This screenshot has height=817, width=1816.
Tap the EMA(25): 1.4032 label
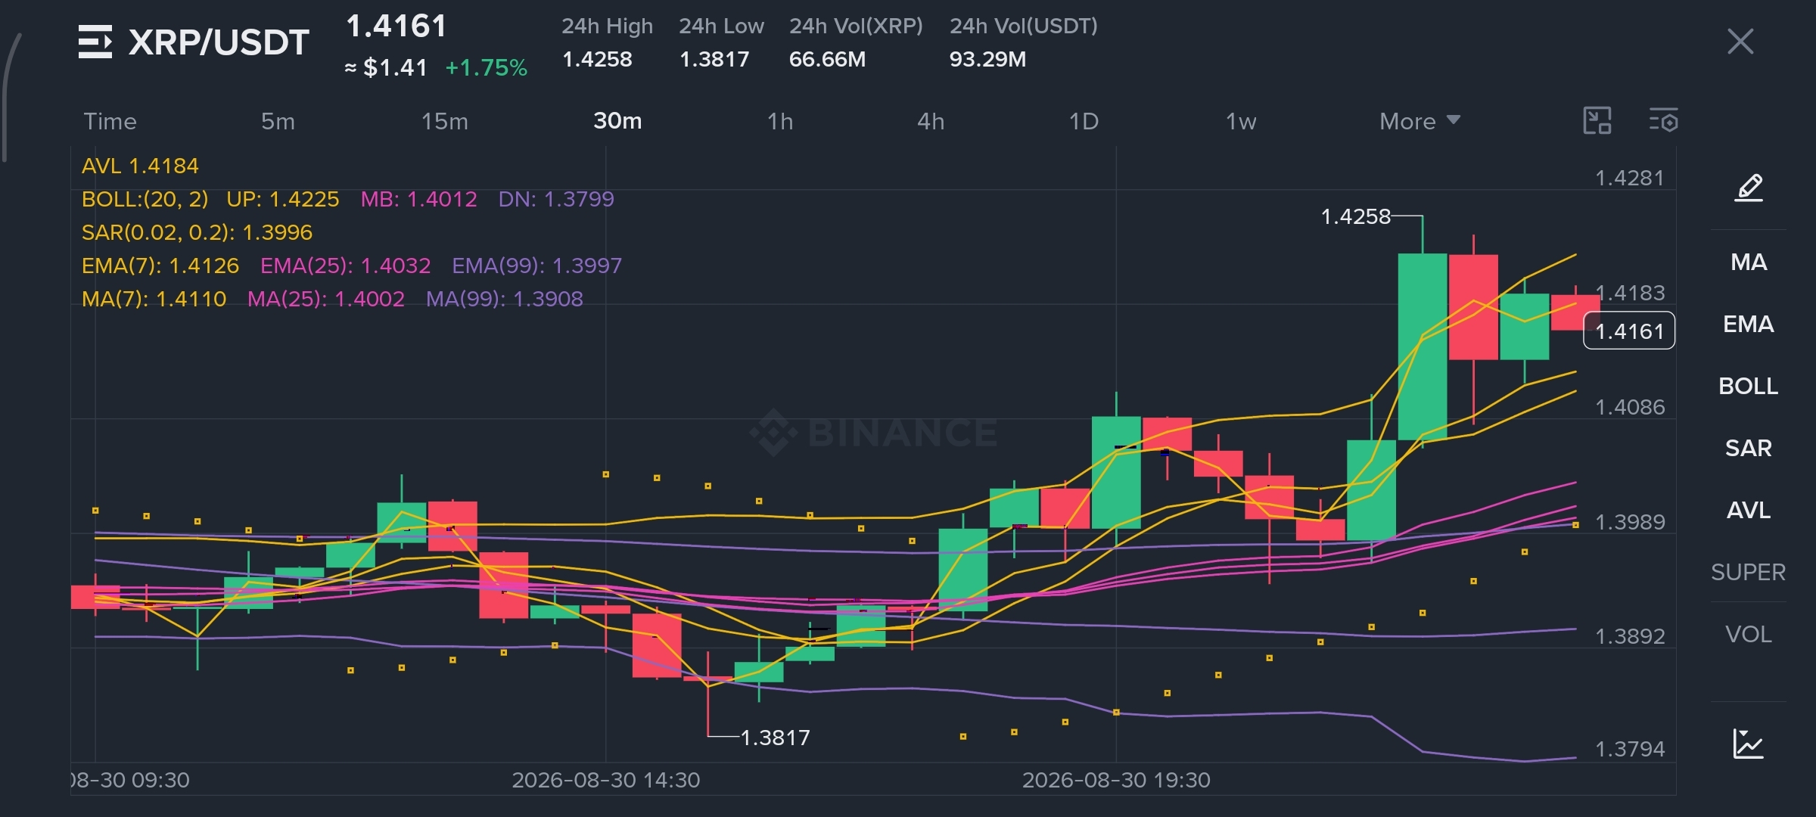click(x=346, y=266)
